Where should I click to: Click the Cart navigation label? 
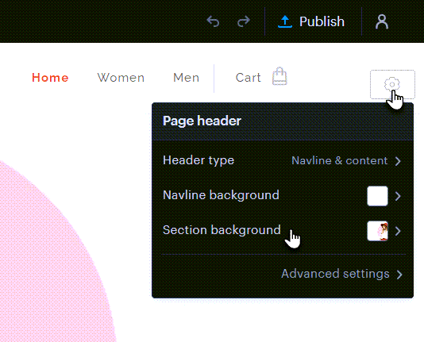click(x=249, y=78)
